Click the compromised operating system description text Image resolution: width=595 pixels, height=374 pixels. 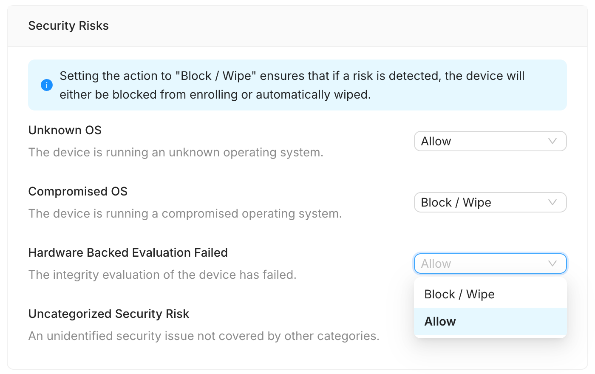point(185,213)
